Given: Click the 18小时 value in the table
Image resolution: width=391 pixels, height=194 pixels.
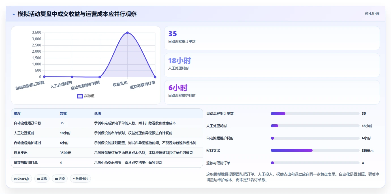Looking at the screenshot, I should click(65, 133).
